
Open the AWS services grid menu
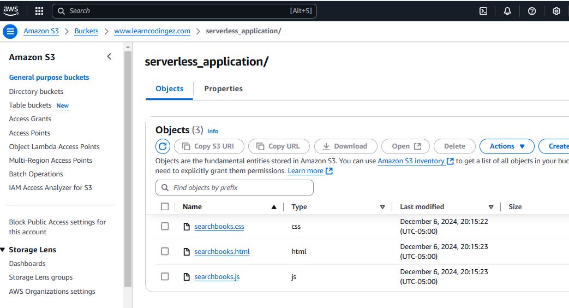click(39, 11)
